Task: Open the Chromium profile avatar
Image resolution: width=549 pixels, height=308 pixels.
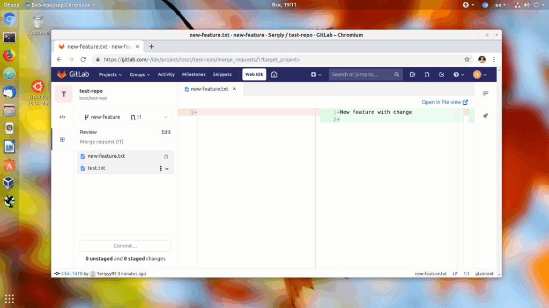Action: 482,59
